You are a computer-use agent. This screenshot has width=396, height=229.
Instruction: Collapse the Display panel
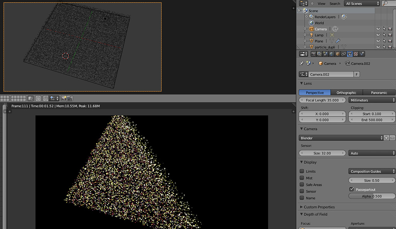pos(301,162)
